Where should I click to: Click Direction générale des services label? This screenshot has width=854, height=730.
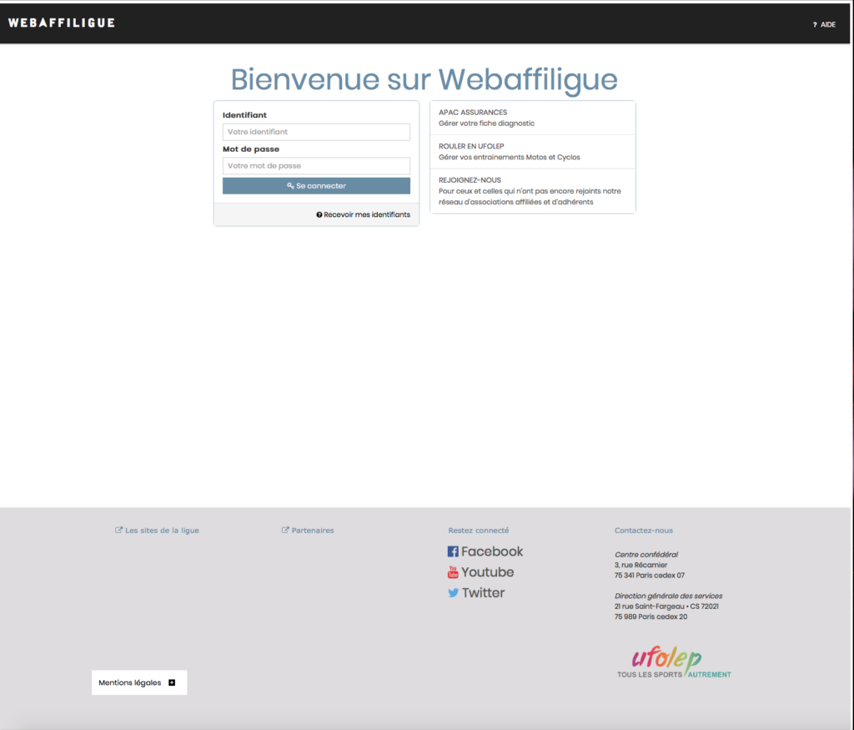point(668,596)
